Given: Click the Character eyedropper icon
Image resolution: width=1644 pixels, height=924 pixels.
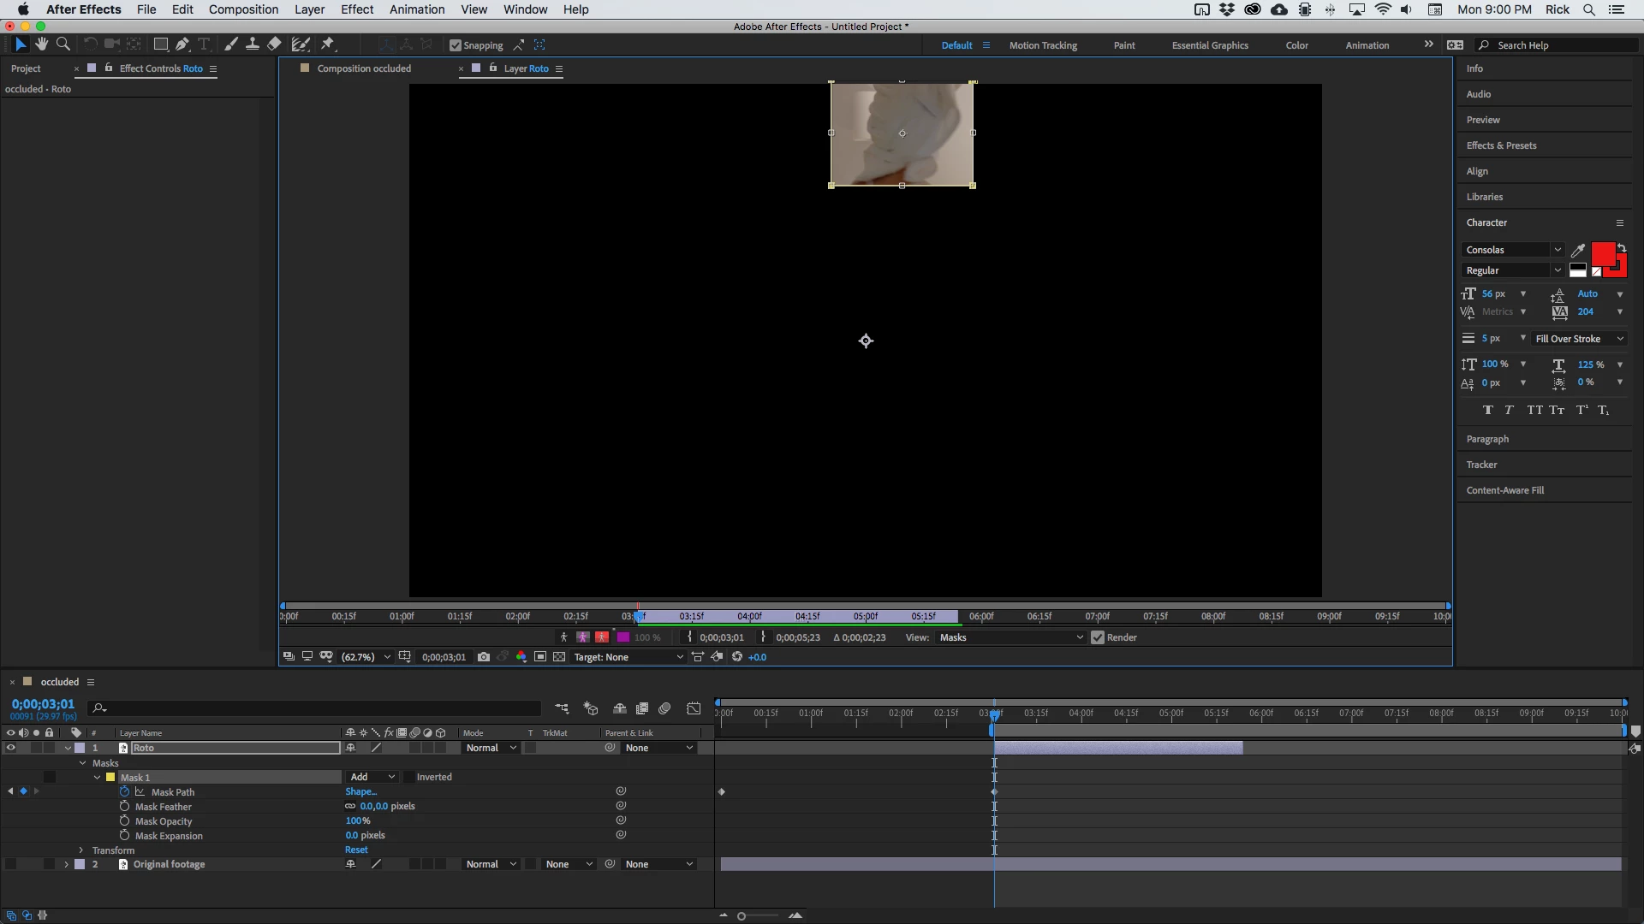Looking at the screenshot, I should coord(1578,250).
